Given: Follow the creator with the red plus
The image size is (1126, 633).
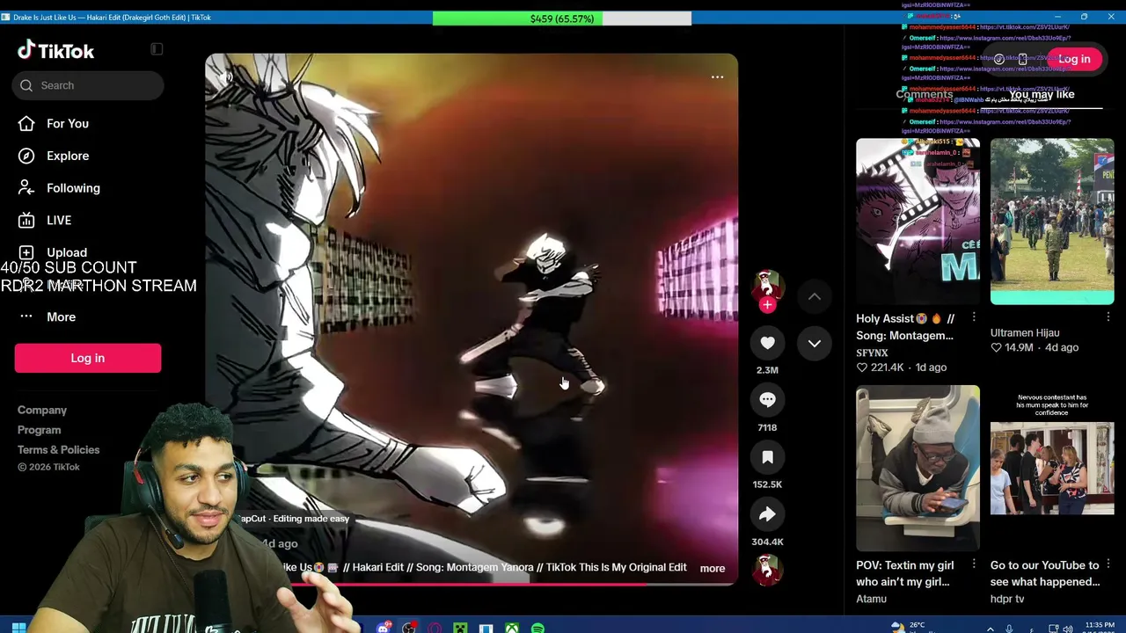Looking at the screenshot, I should pos(767,305).
